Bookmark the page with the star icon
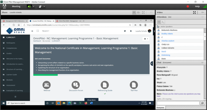 point(130,25)
